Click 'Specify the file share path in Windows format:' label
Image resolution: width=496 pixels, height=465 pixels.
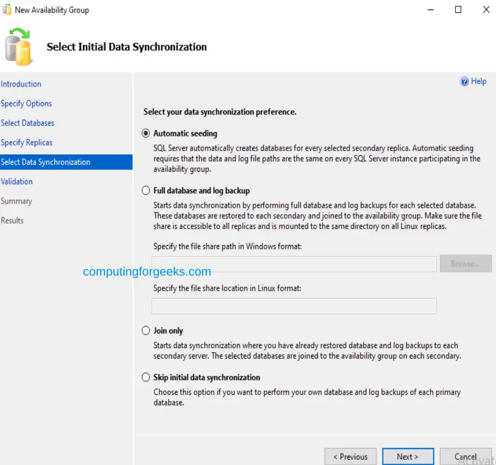point(228,246)
